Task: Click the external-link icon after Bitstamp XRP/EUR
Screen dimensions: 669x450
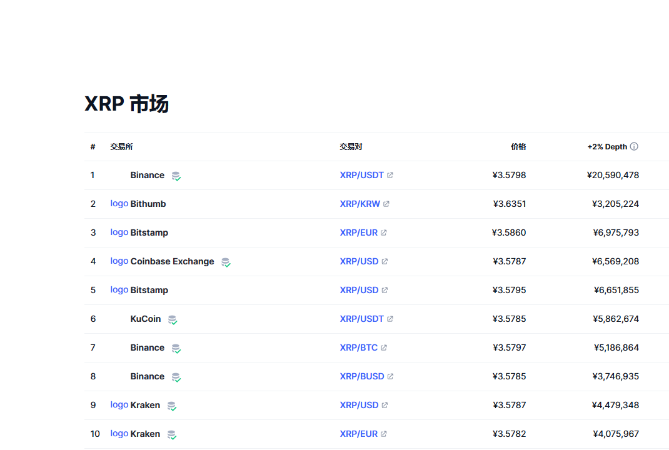Action: click(383, 232)
